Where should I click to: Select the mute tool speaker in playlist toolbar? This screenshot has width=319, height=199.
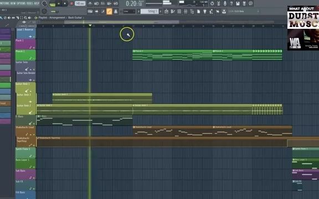pos(9,18)
